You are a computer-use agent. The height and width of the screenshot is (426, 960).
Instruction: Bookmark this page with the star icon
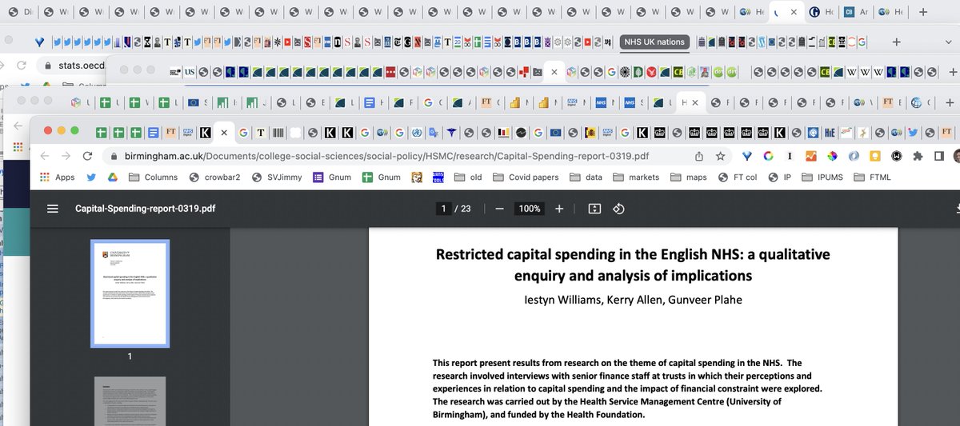coord(721,157)
